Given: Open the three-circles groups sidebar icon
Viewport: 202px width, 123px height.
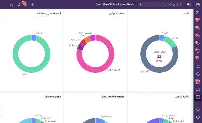Looking at the screenshot, I should [198, 66].
